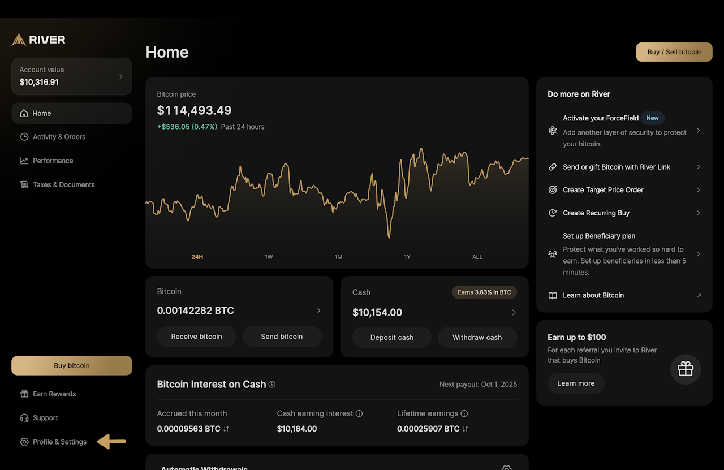Click the $10,164.00 cash earning interest value
Viewport: 724px width, 470px height.
[x=297, y=429]
